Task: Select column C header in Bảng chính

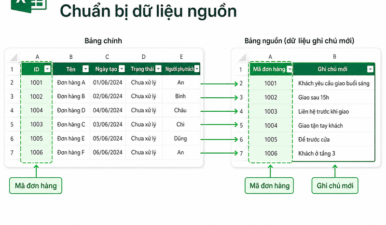Action: (x=107, y=57)
